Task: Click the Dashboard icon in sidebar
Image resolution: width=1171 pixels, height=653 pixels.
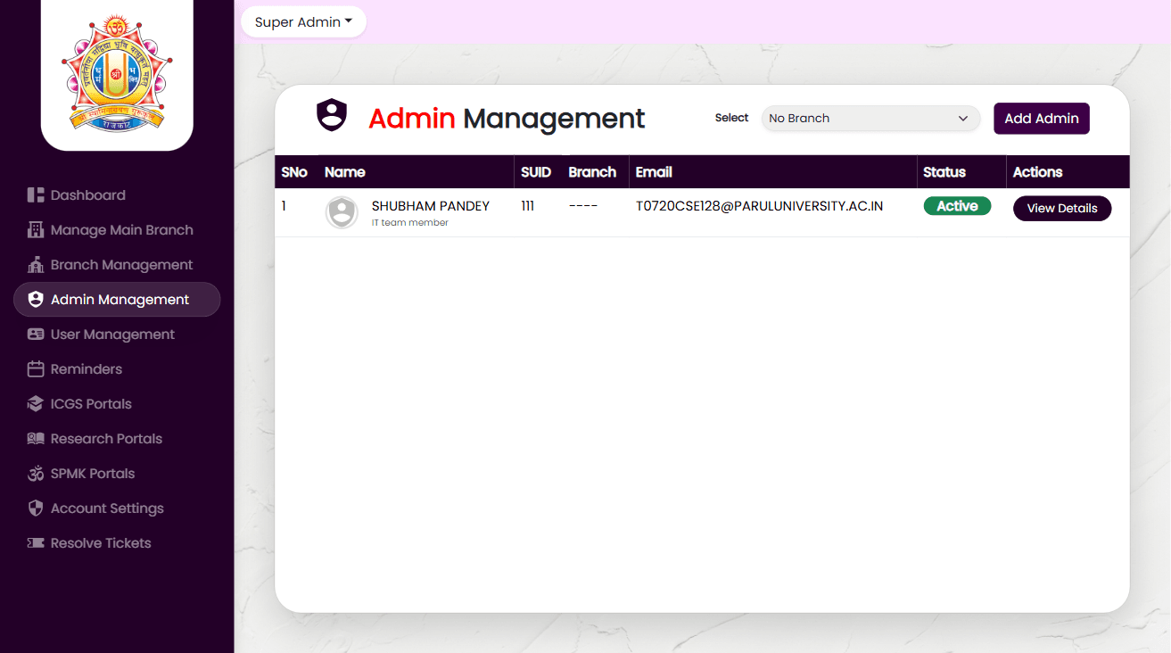Action: (36, 195)
